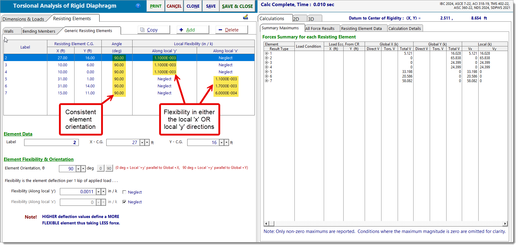This screenshot has height=247, width=518.
Task: Open the help question mark icon
Action: pyautogui.click(x=138, y=6)
